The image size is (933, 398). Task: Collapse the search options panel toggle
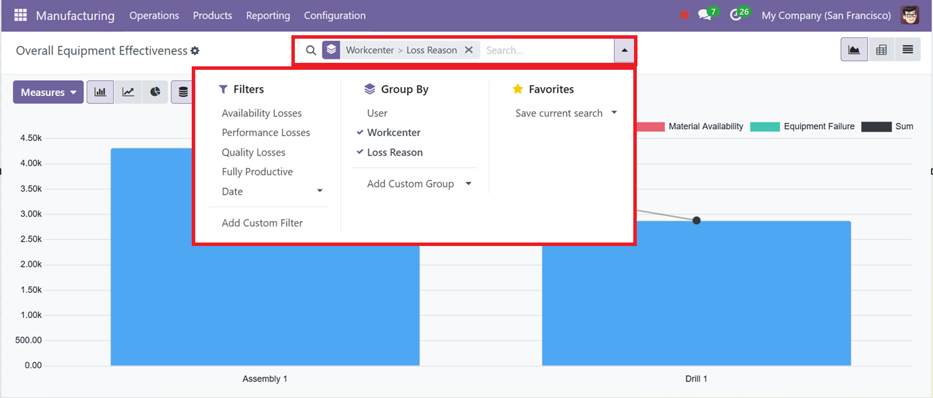point(624,50)
